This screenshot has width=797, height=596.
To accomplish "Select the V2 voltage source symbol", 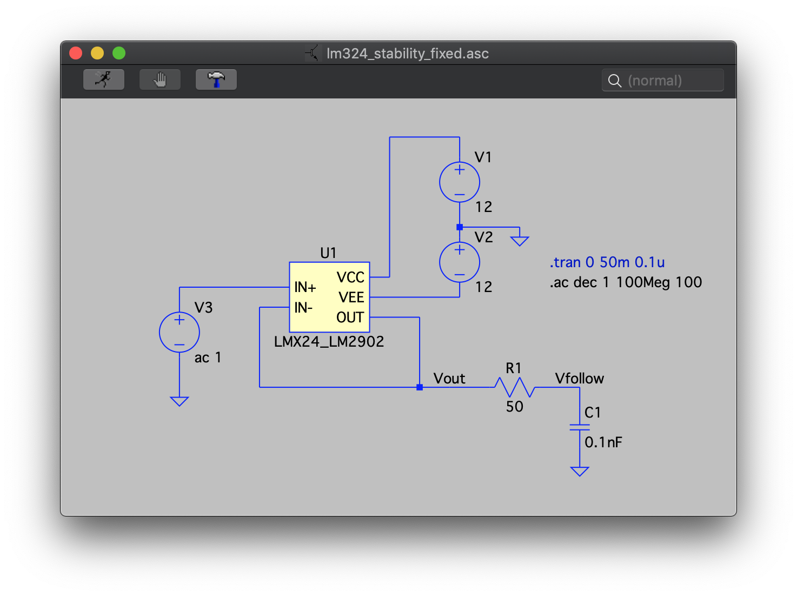I will 459,262.
